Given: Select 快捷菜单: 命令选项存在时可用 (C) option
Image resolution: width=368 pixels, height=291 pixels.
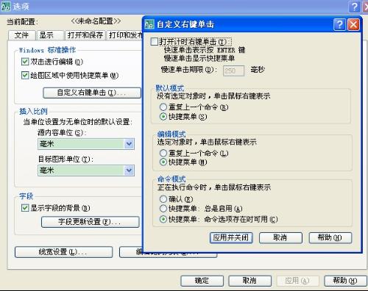Looking at the screenshot, I should (x=163, y=219).
